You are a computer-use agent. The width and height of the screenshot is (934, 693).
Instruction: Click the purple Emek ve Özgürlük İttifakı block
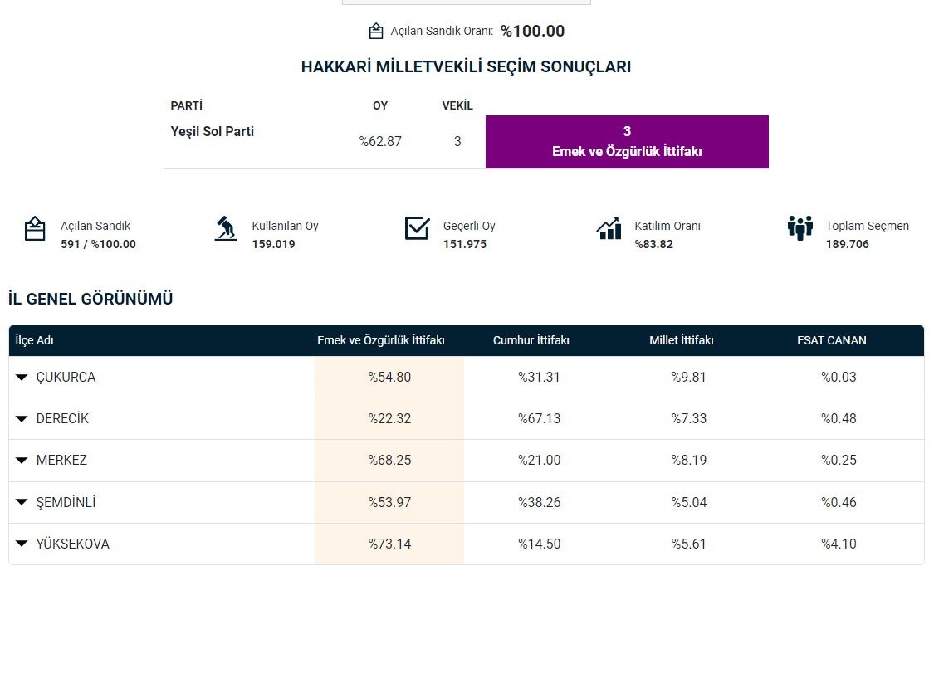coord(627,142)
